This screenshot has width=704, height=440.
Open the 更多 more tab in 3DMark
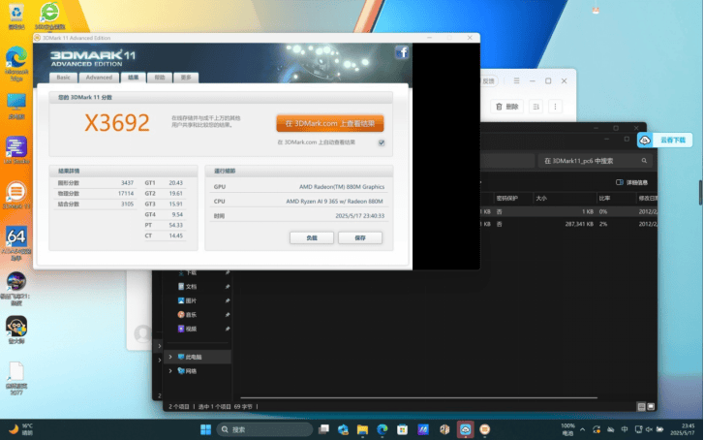(x=186, y=78)
